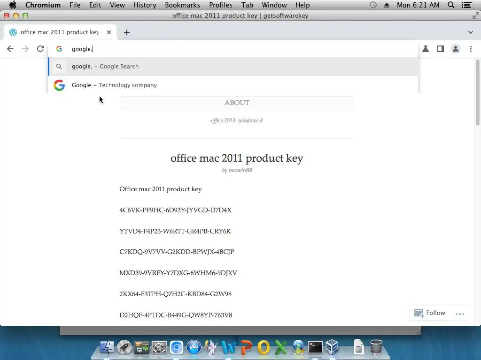The height and width of the screenshot is (360, 481).
Task: Launch Microsoft Word from Dock
Action: coord(229,347)
